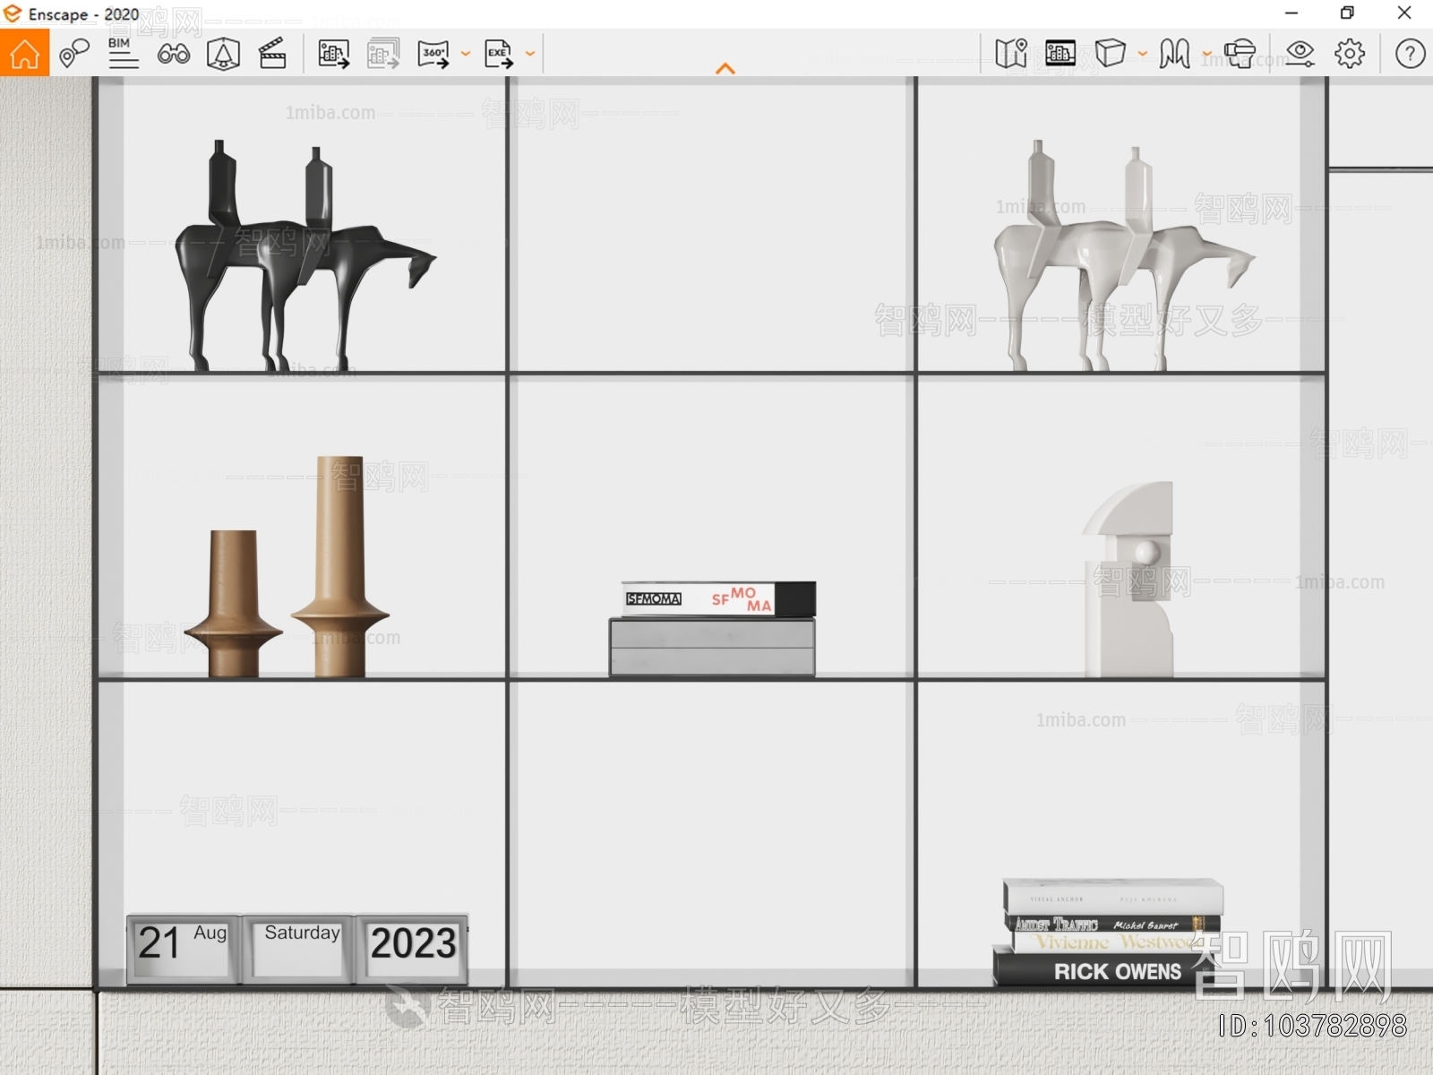1433x1075 pixels.
Task: Expand the navigation mode dropdown arrow
Action: (x=1206, y=54)
